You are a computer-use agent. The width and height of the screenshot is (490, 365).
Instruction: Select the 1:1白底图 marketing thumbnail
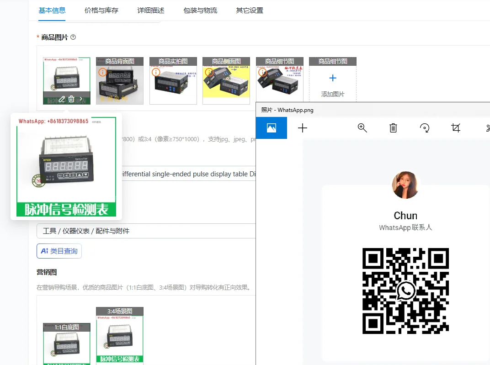(67, 344)
